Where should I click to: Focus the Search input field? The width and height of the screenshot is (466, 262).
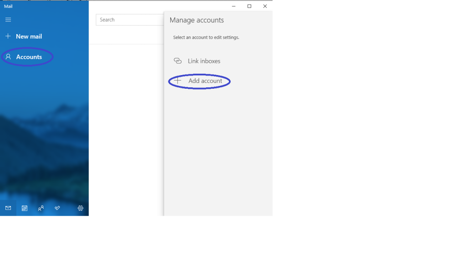pos(130,20)
